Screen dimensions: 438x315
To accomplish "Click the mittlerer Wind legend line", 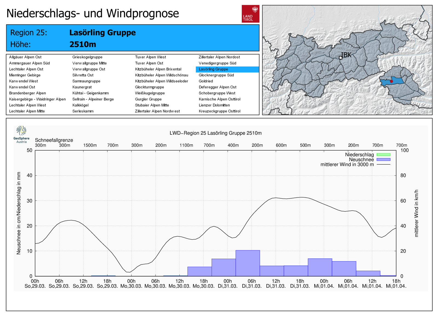I will click(x=383, y=164).
